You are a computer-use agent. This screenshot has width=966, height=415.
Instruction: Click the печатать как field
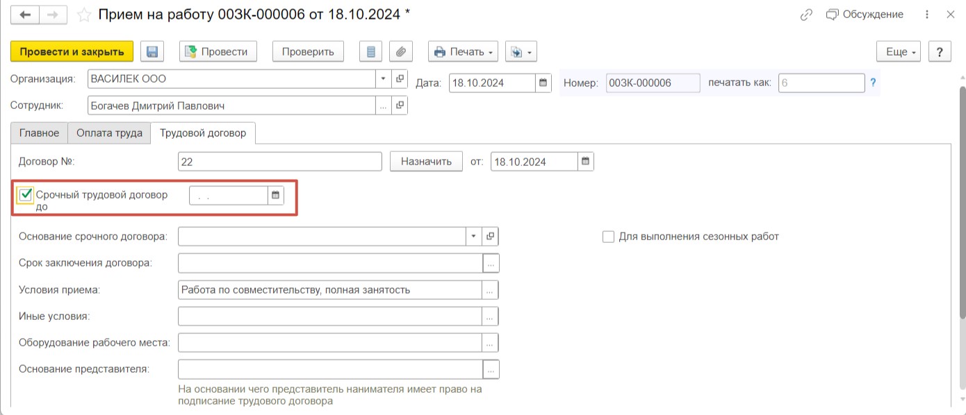point(821,83)
